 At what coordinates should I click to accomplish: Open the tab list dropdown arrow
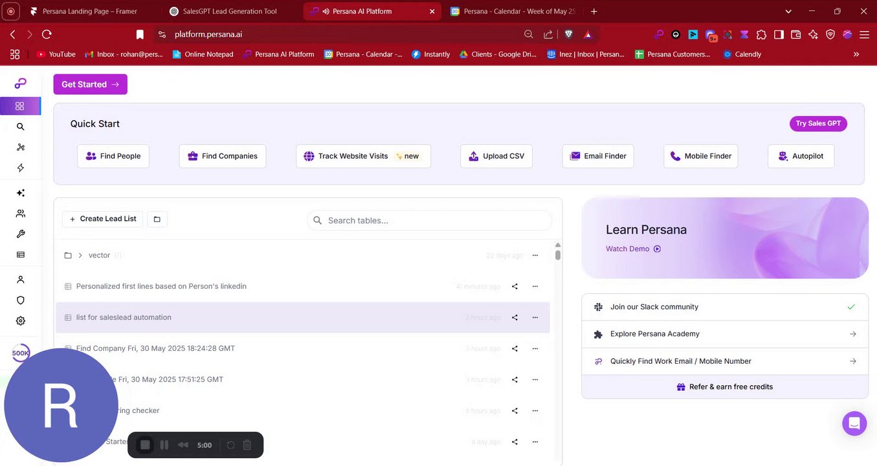pyautogui.click(x=788, y=11)
